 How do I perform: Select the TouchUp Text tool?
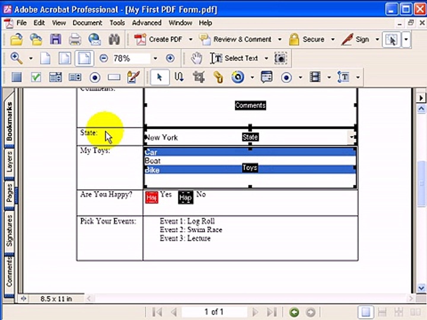click(x=343, y=77)
